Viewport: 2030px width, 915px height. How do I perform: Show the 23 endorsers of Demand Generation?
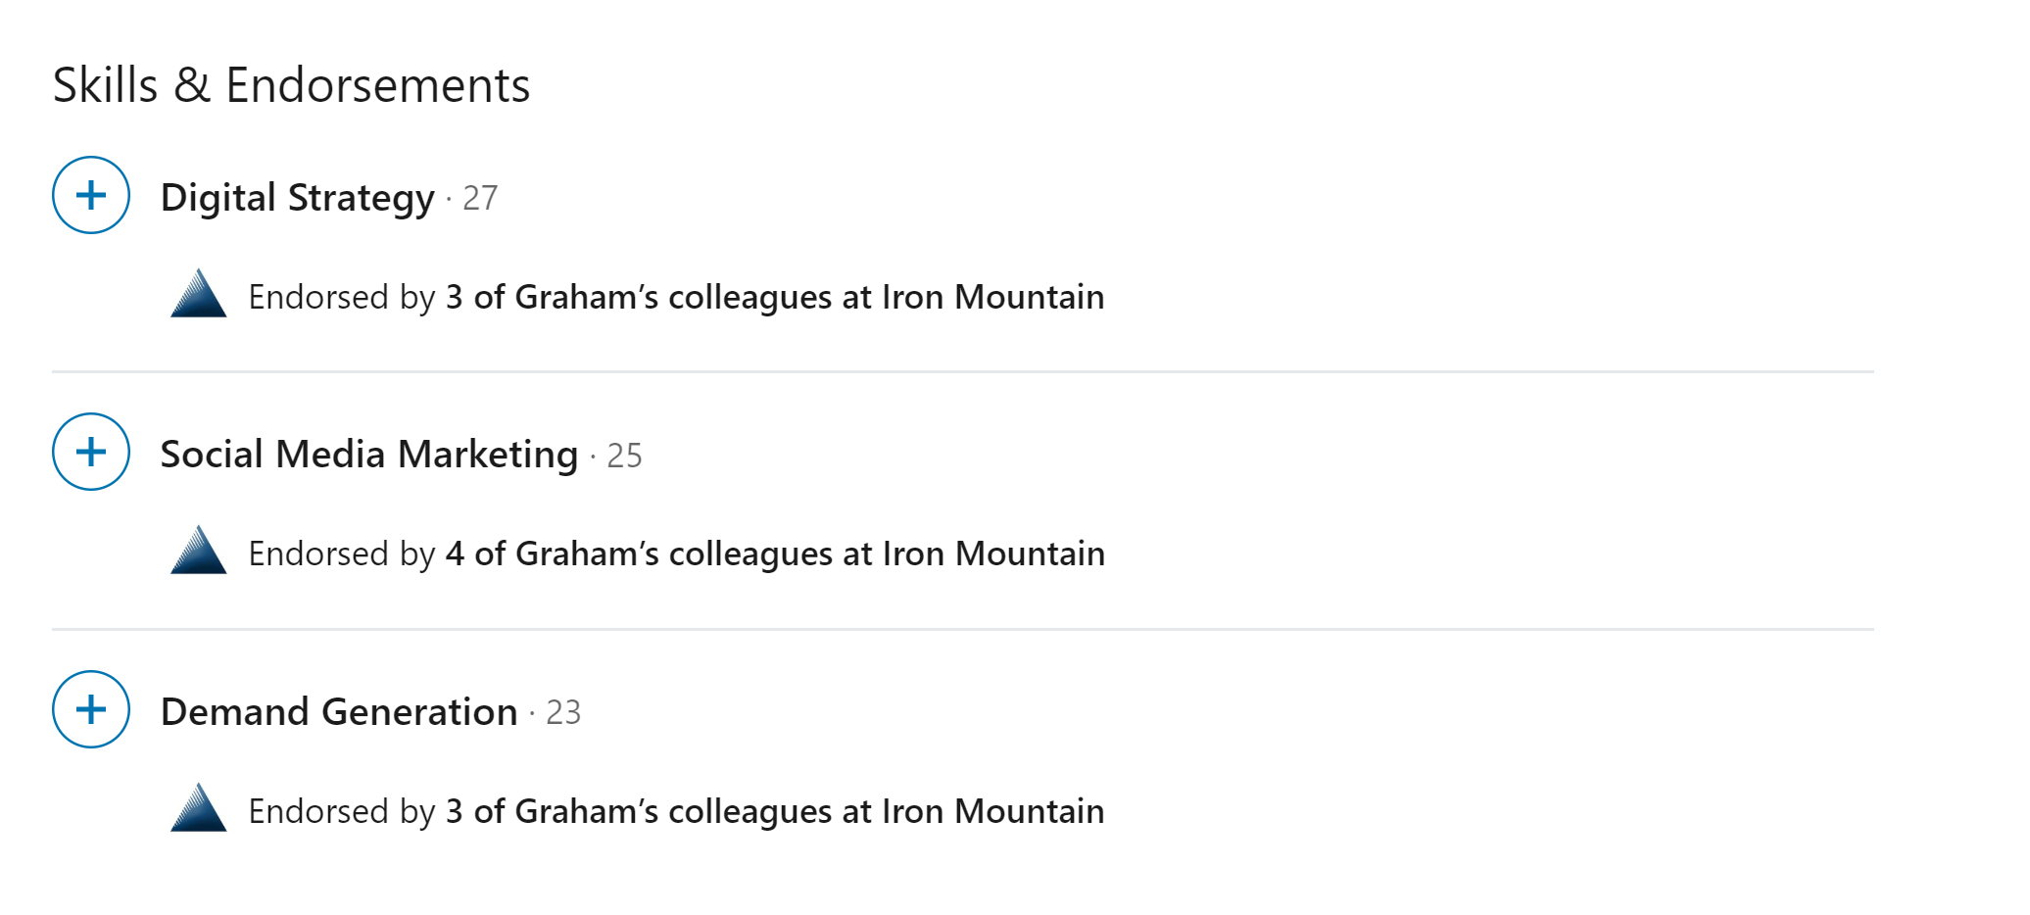(x=563, y=713)
